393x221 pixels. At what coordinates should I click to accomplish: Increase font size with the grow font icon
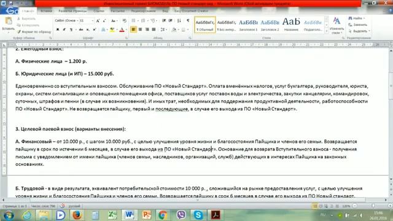98,20
